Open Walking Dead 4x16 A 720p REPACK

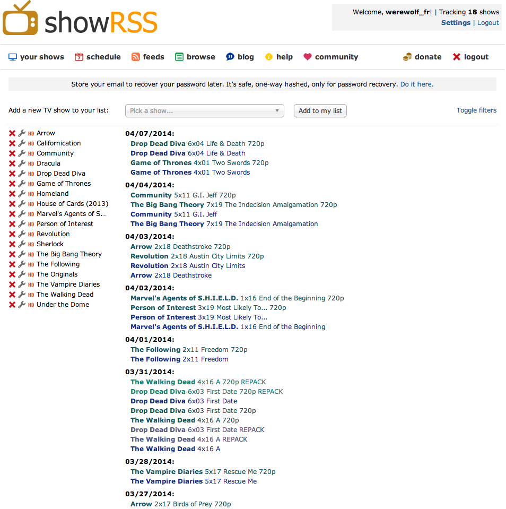pyautogui.click(x=198, y=382)
